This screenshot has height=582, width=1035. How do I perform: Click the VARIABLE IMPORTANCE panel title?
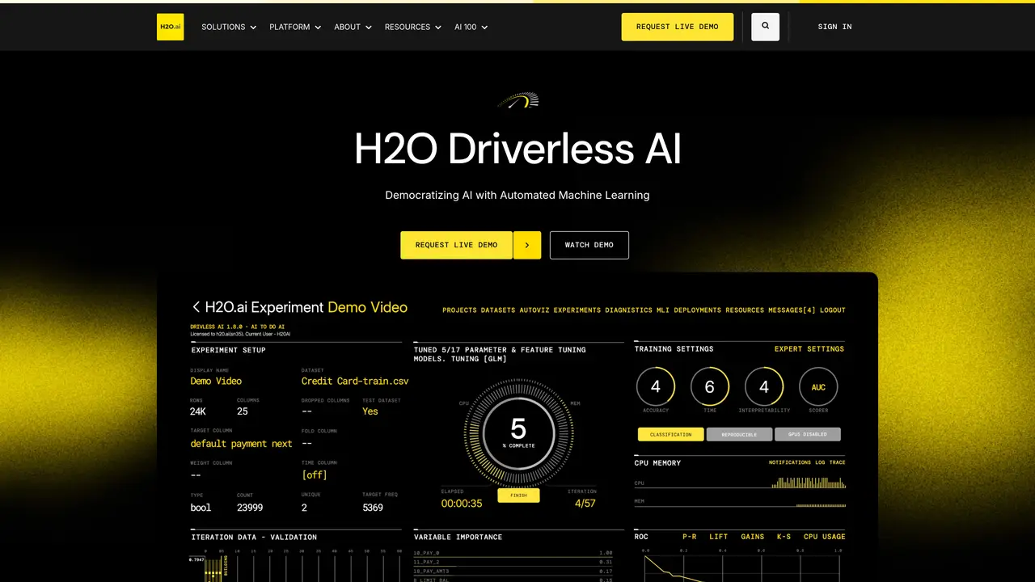point(458,537)
